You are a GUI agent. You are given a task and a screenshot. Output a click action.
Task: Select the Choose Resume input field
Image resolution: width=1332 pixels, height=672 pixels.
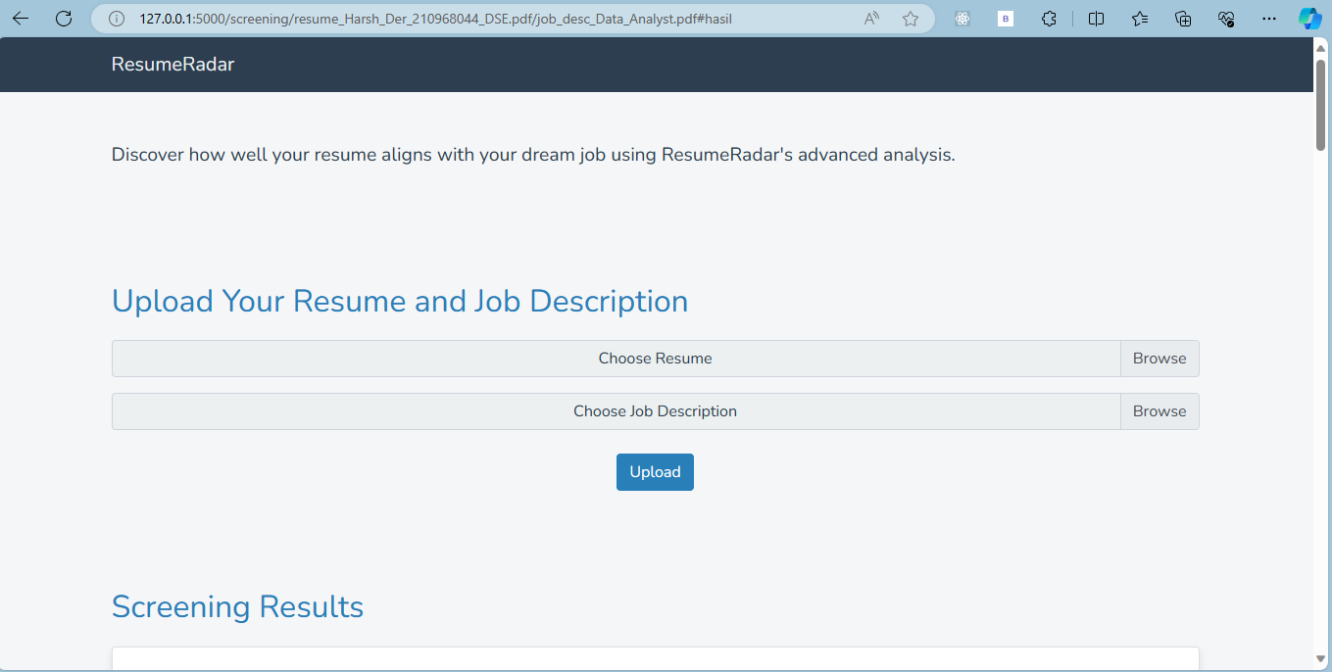point(616,358)
